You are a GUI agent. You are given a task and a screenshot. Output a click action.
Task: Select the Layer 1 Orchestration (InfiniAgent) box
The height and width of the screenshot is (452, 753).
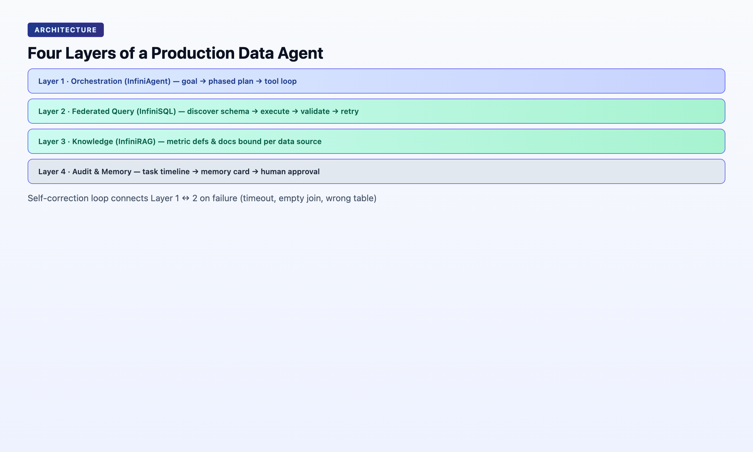point(376,81)
